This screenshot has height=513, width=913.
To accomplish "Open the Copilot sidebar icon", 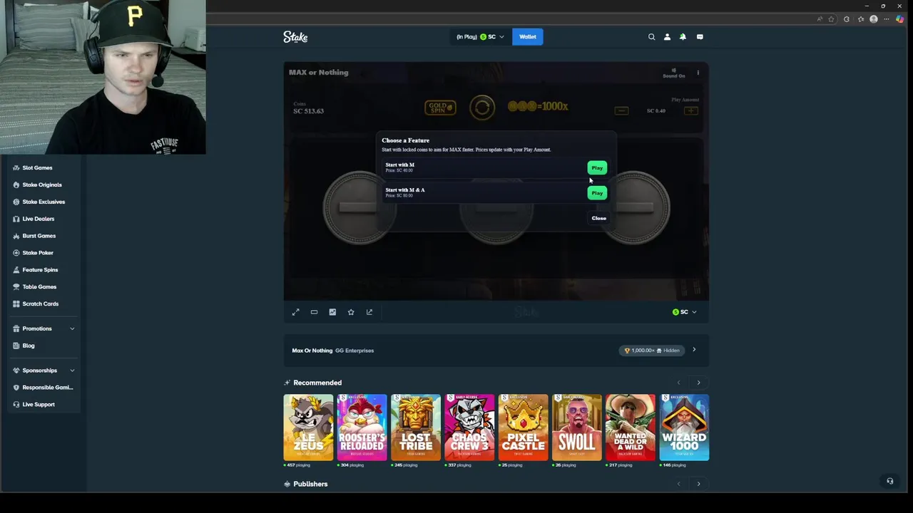I will click(900, 19).
